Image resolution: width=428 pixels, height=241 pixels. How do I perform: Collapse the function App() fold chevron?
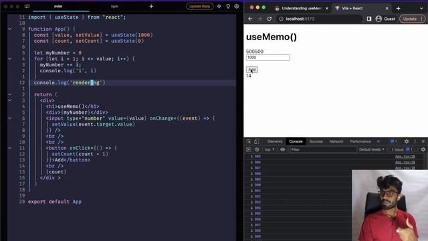point(9,29)
